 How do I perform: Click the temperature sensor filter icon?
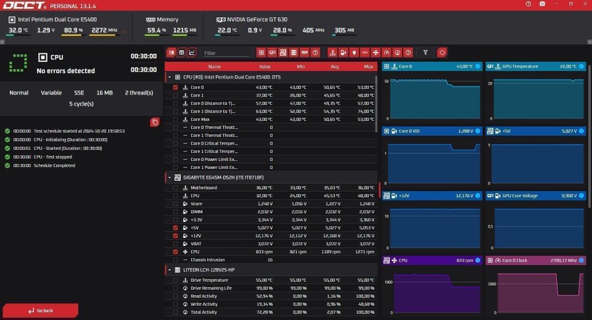click(332, 53)
